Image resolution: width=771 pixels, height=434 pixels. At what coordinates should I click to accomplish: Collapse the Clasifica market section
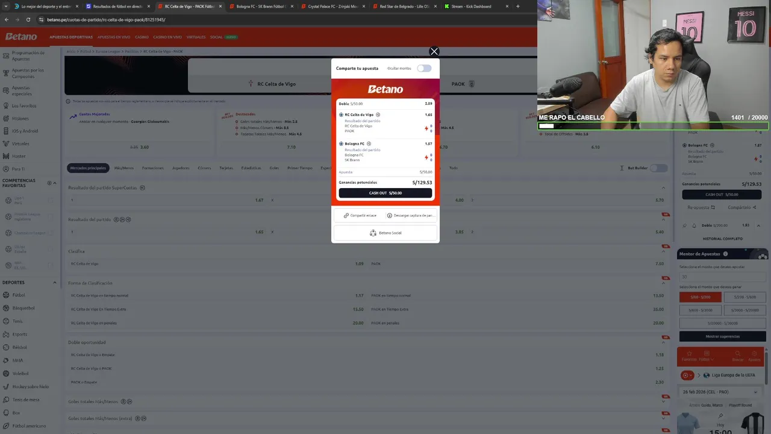pos(664,251)
